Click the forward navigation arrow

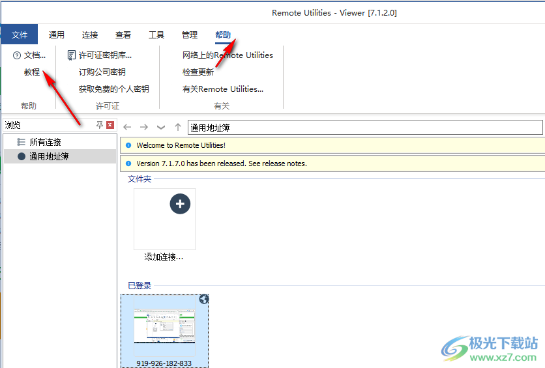(144, 127)
